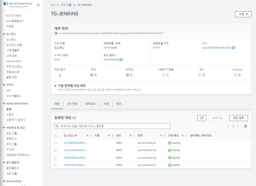Open 보안 그룹 in sidebar

tap(11, 133)
